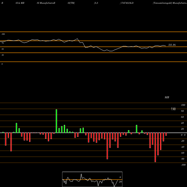Click the value 20 label in mini chart
Image resolution: width=187 pixels, height=187 pixels.
tap(120, 182)
